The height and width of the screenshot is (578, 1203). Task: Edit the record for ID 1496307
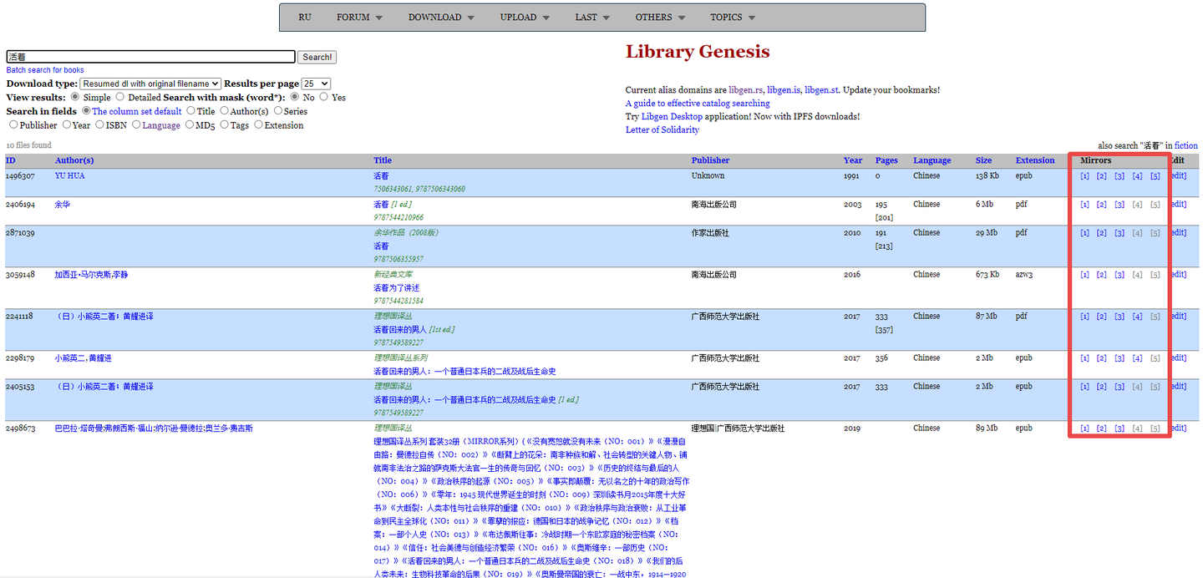1177,176
